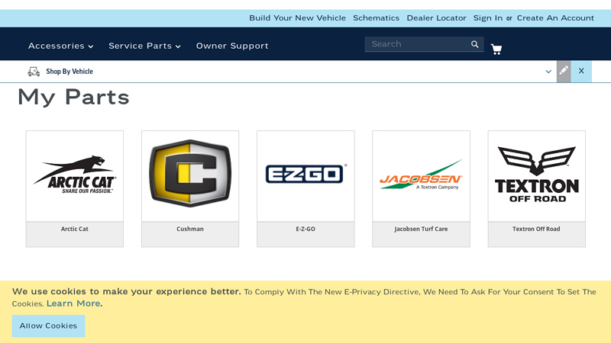Select the Arctic Cat logo
This screenshot has width=611, height=343.
(75, 176)
